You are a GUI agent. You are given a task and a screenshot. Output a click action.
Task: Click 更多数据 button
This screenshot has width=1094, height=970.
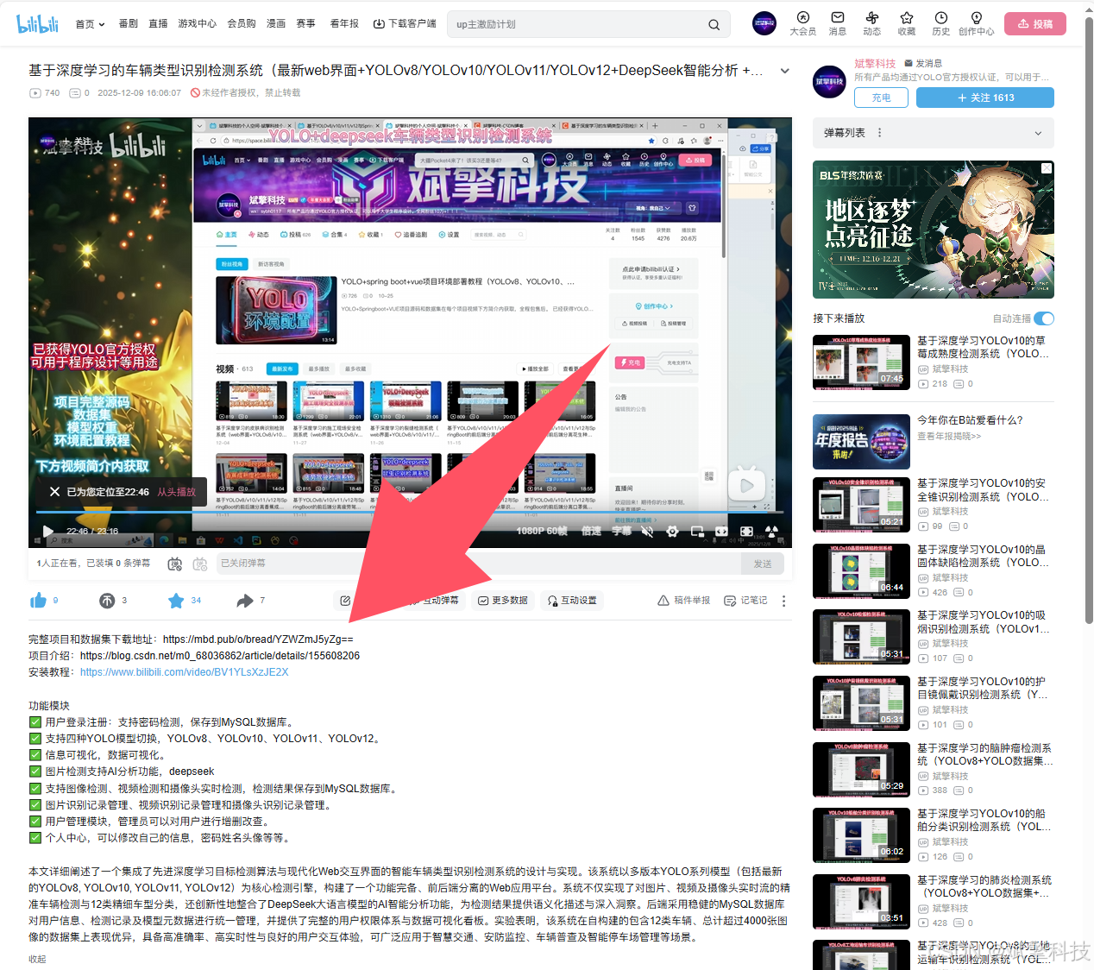(503, 601)
